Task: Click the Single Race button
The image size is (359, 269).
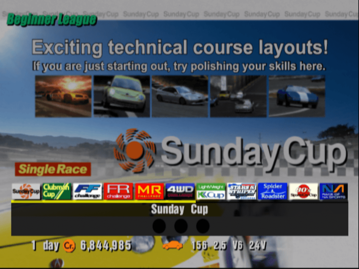Action: point(53,169)
